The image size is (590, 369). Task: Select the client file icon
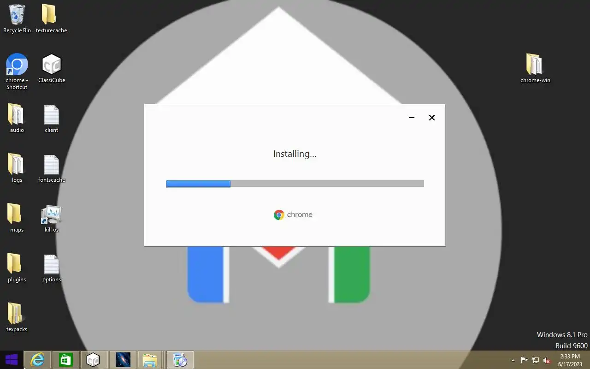(x=51, y=119)
